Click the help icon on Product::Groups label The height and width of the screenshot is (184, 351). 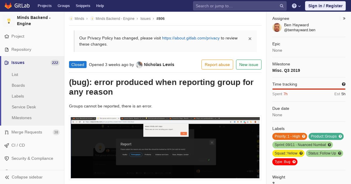click(340, 136)
